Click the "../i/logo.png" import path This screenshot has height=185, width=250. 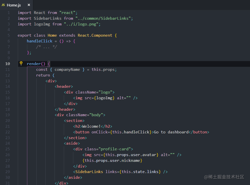(x=82, y=24)
